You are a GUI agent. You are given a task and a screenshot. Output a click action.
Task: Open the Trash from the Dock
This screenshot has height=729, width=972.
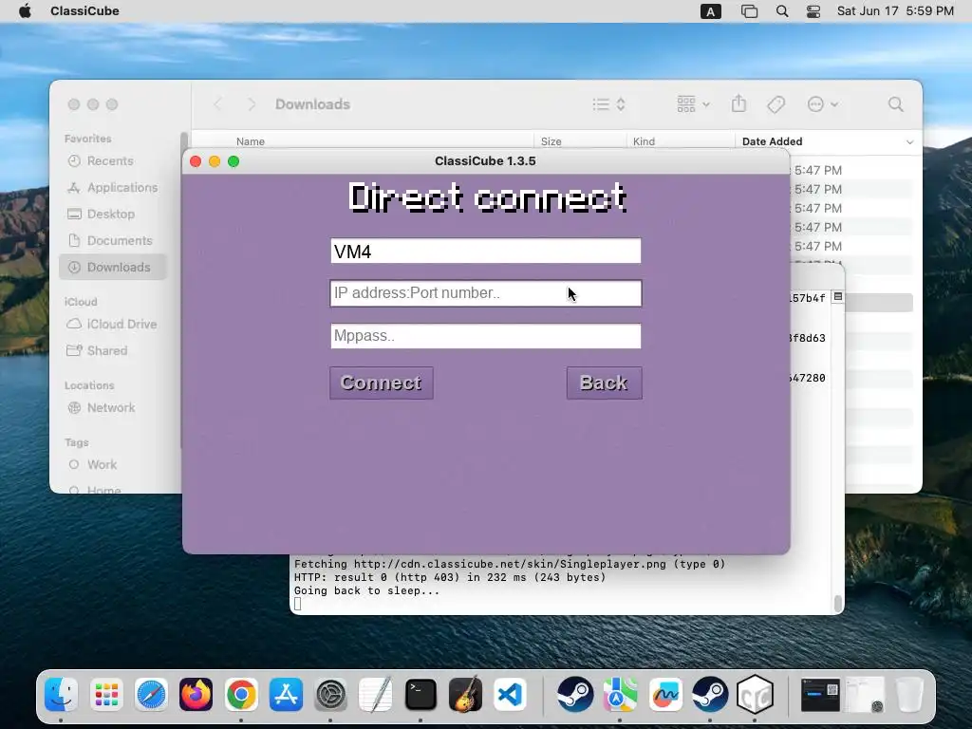pos(910,694)
